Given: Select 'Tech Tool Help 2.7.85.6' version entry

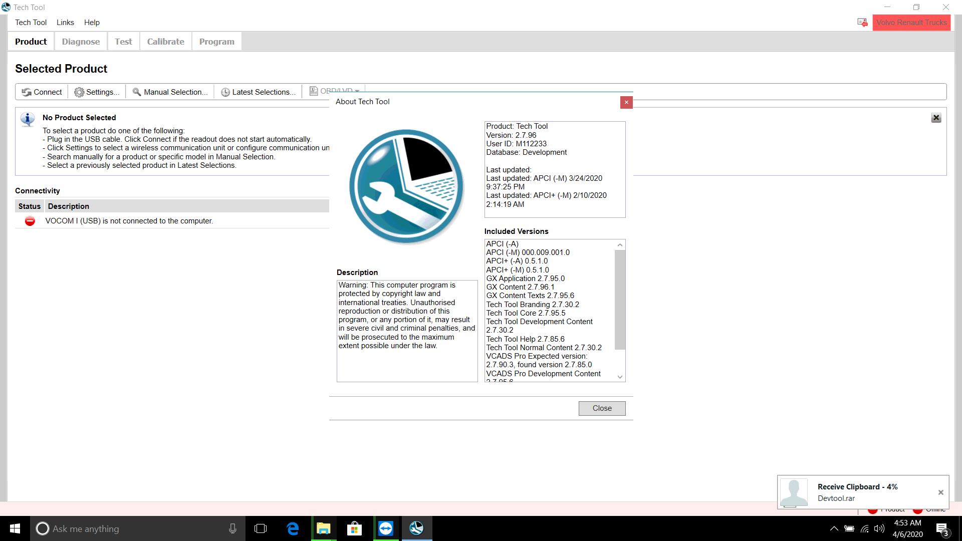Looking at the screenshot, I should click(525, 339).
